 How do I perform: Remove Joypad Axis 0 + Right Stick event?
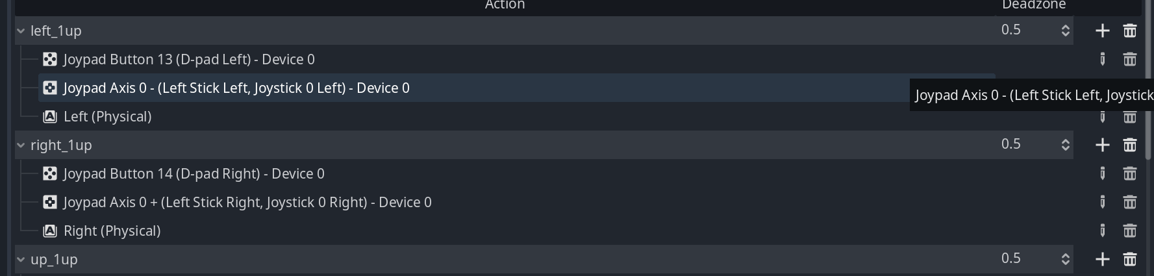click(x=1130, y=202)
